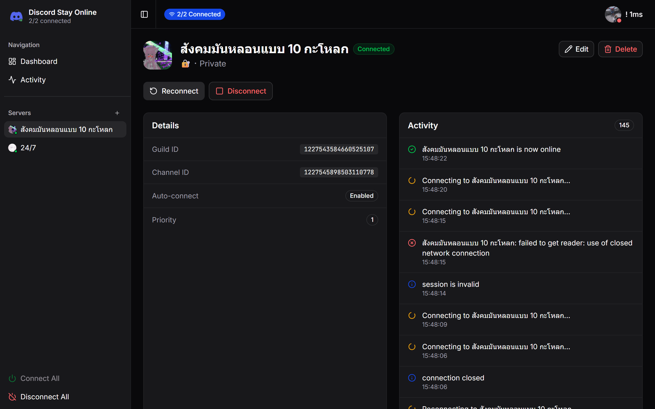Click the Discord Stay Online logo icon
The height and width of the screenshot is (409, 655).
coord(16,16)
